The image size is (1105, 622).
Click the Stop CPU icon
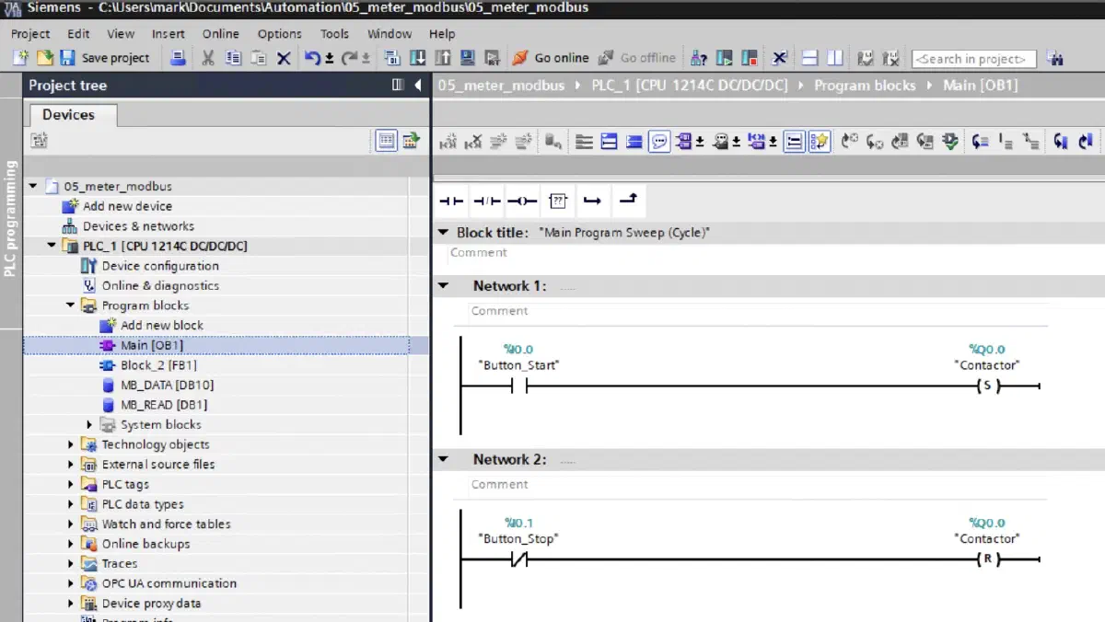(750, 58)
